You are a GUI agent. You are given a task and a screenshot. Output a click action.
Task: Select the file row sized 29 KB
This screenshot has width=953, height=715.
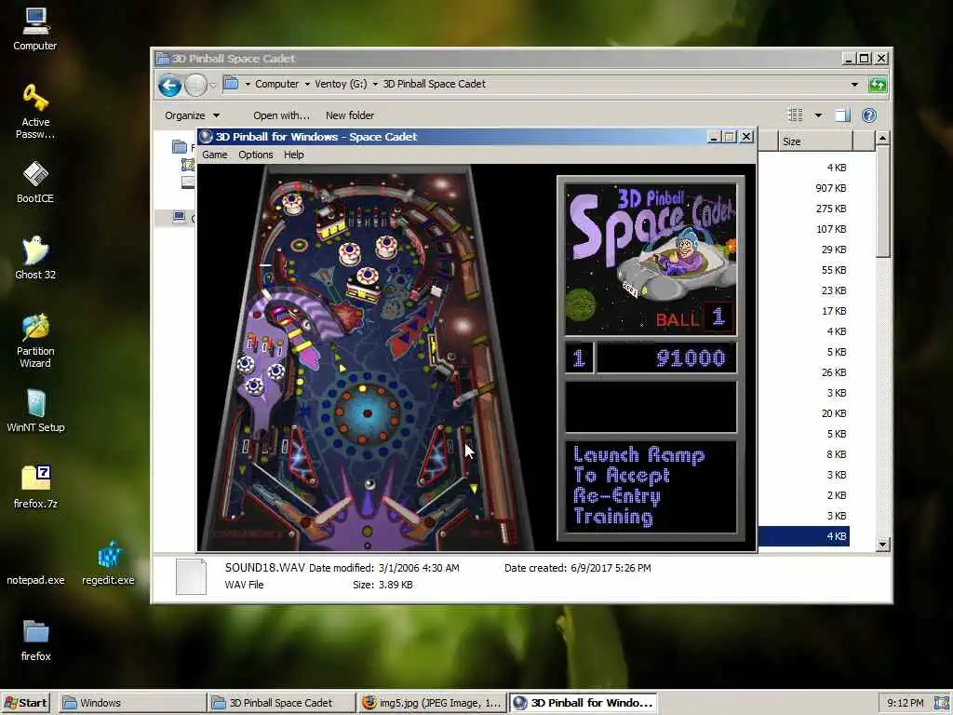click(x=803, y=250)
